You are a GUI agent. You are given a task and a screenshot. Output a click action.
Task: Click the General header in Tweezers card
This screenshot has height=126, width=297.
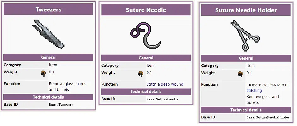pyautogui.click(x=48, y=57)
